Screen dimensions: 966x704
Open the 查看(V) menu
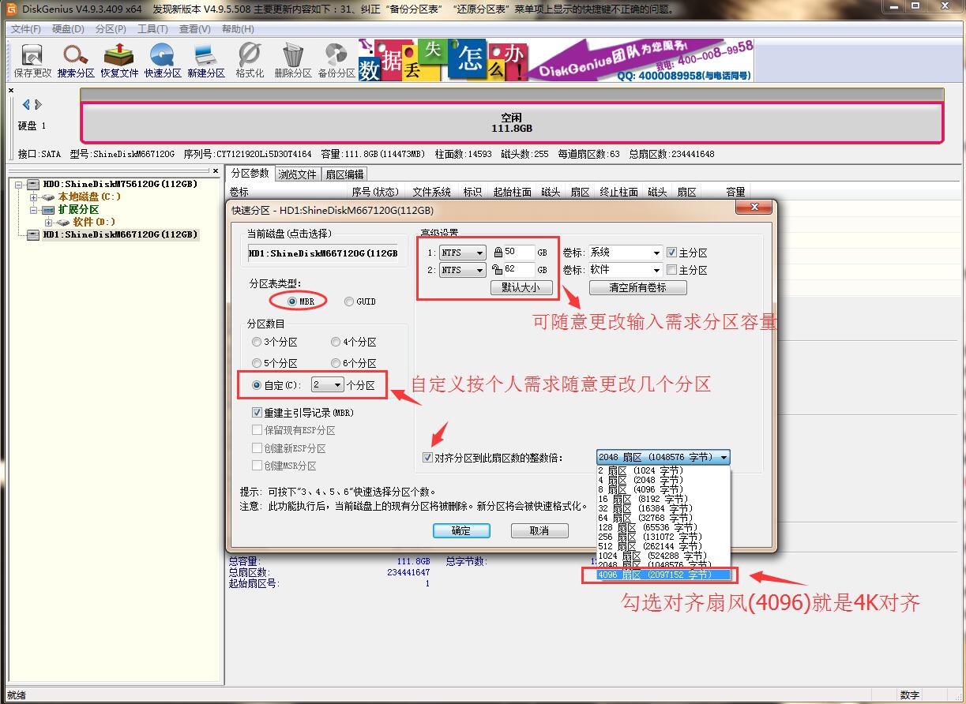click(195, 29)
